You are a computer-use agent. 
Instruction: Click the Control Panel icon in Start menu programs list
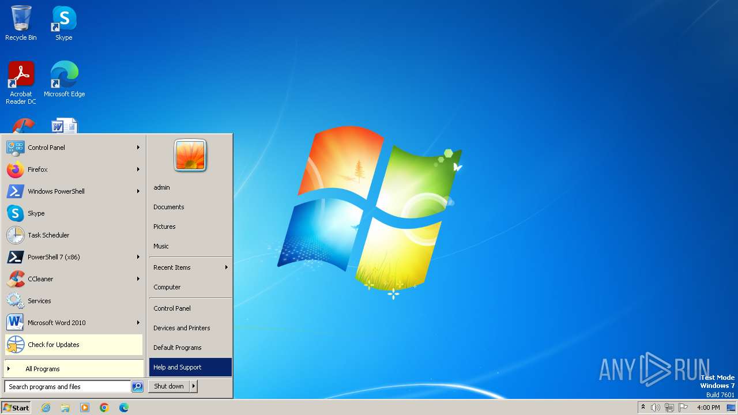click(15, 148)
